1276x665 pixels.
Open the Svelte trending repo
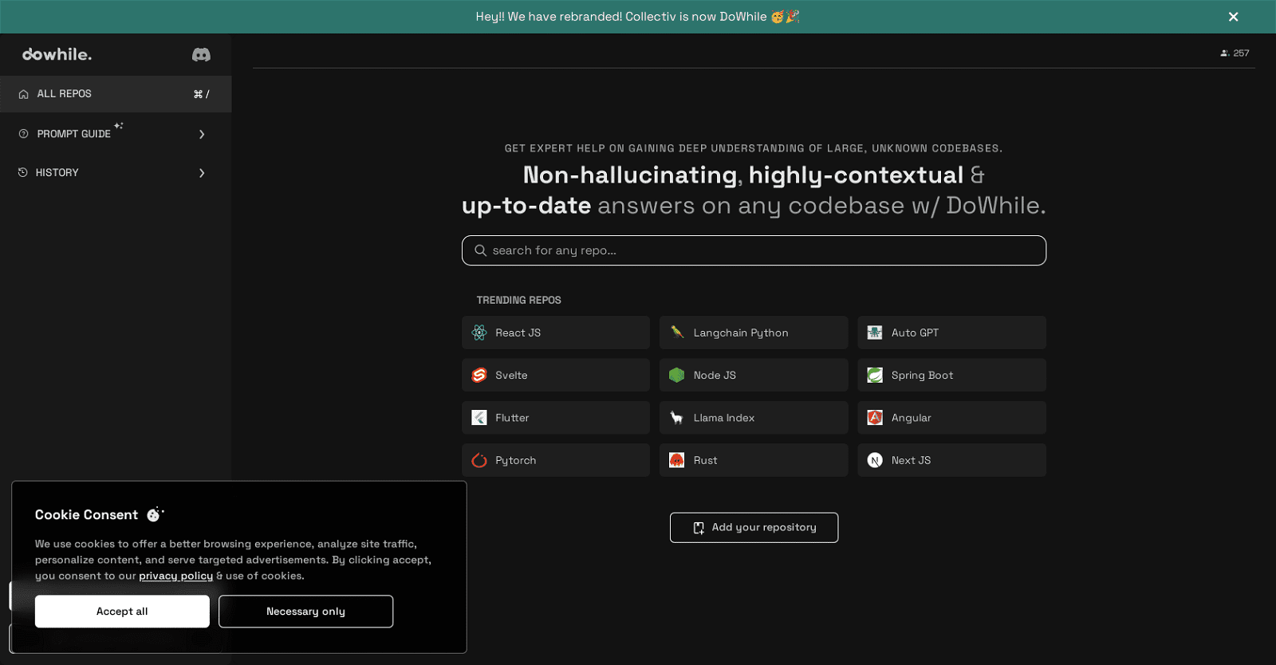555,375
